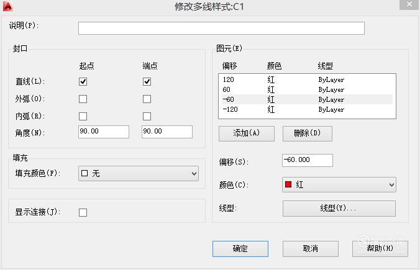The image size is (420, 270).
Task: Click the red color swatch in 颜色
Action: (288, 184)
